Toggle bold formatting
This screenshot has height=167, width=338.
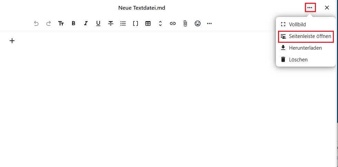(73, 23)
